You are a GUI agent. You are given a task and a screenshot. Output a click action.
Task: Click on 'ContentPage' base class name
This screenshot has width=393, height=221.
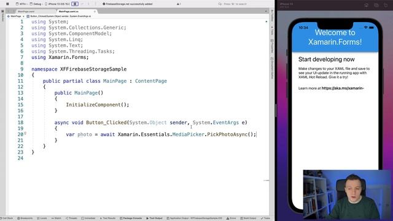point(151,81)
